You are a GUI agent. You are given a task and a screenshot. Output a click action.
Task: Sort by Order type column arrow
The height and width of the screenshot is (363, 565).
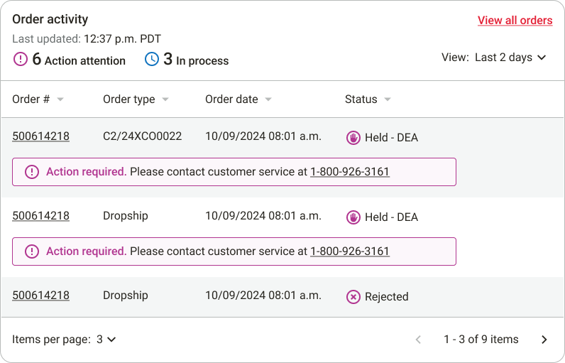pos(165,99)
